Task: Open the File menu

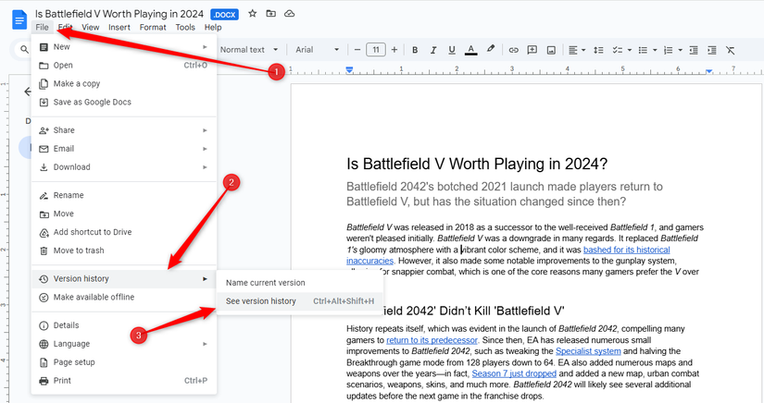Action: 42,27
